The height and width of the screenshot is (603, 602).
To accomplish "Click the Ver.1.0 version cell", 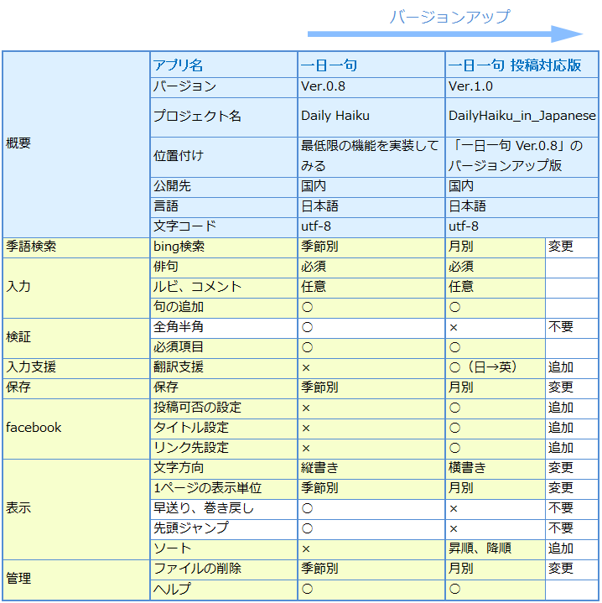I will point(522,87).
